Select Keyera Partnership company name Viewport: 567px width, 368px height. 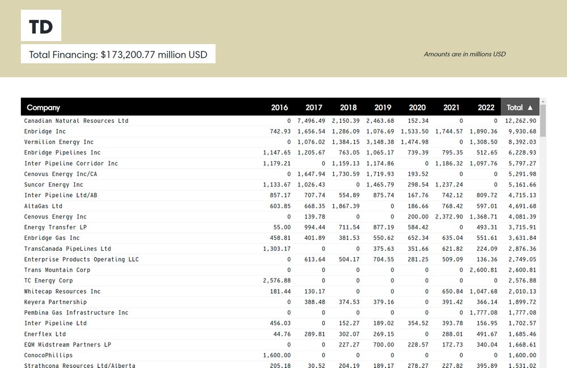56,302
